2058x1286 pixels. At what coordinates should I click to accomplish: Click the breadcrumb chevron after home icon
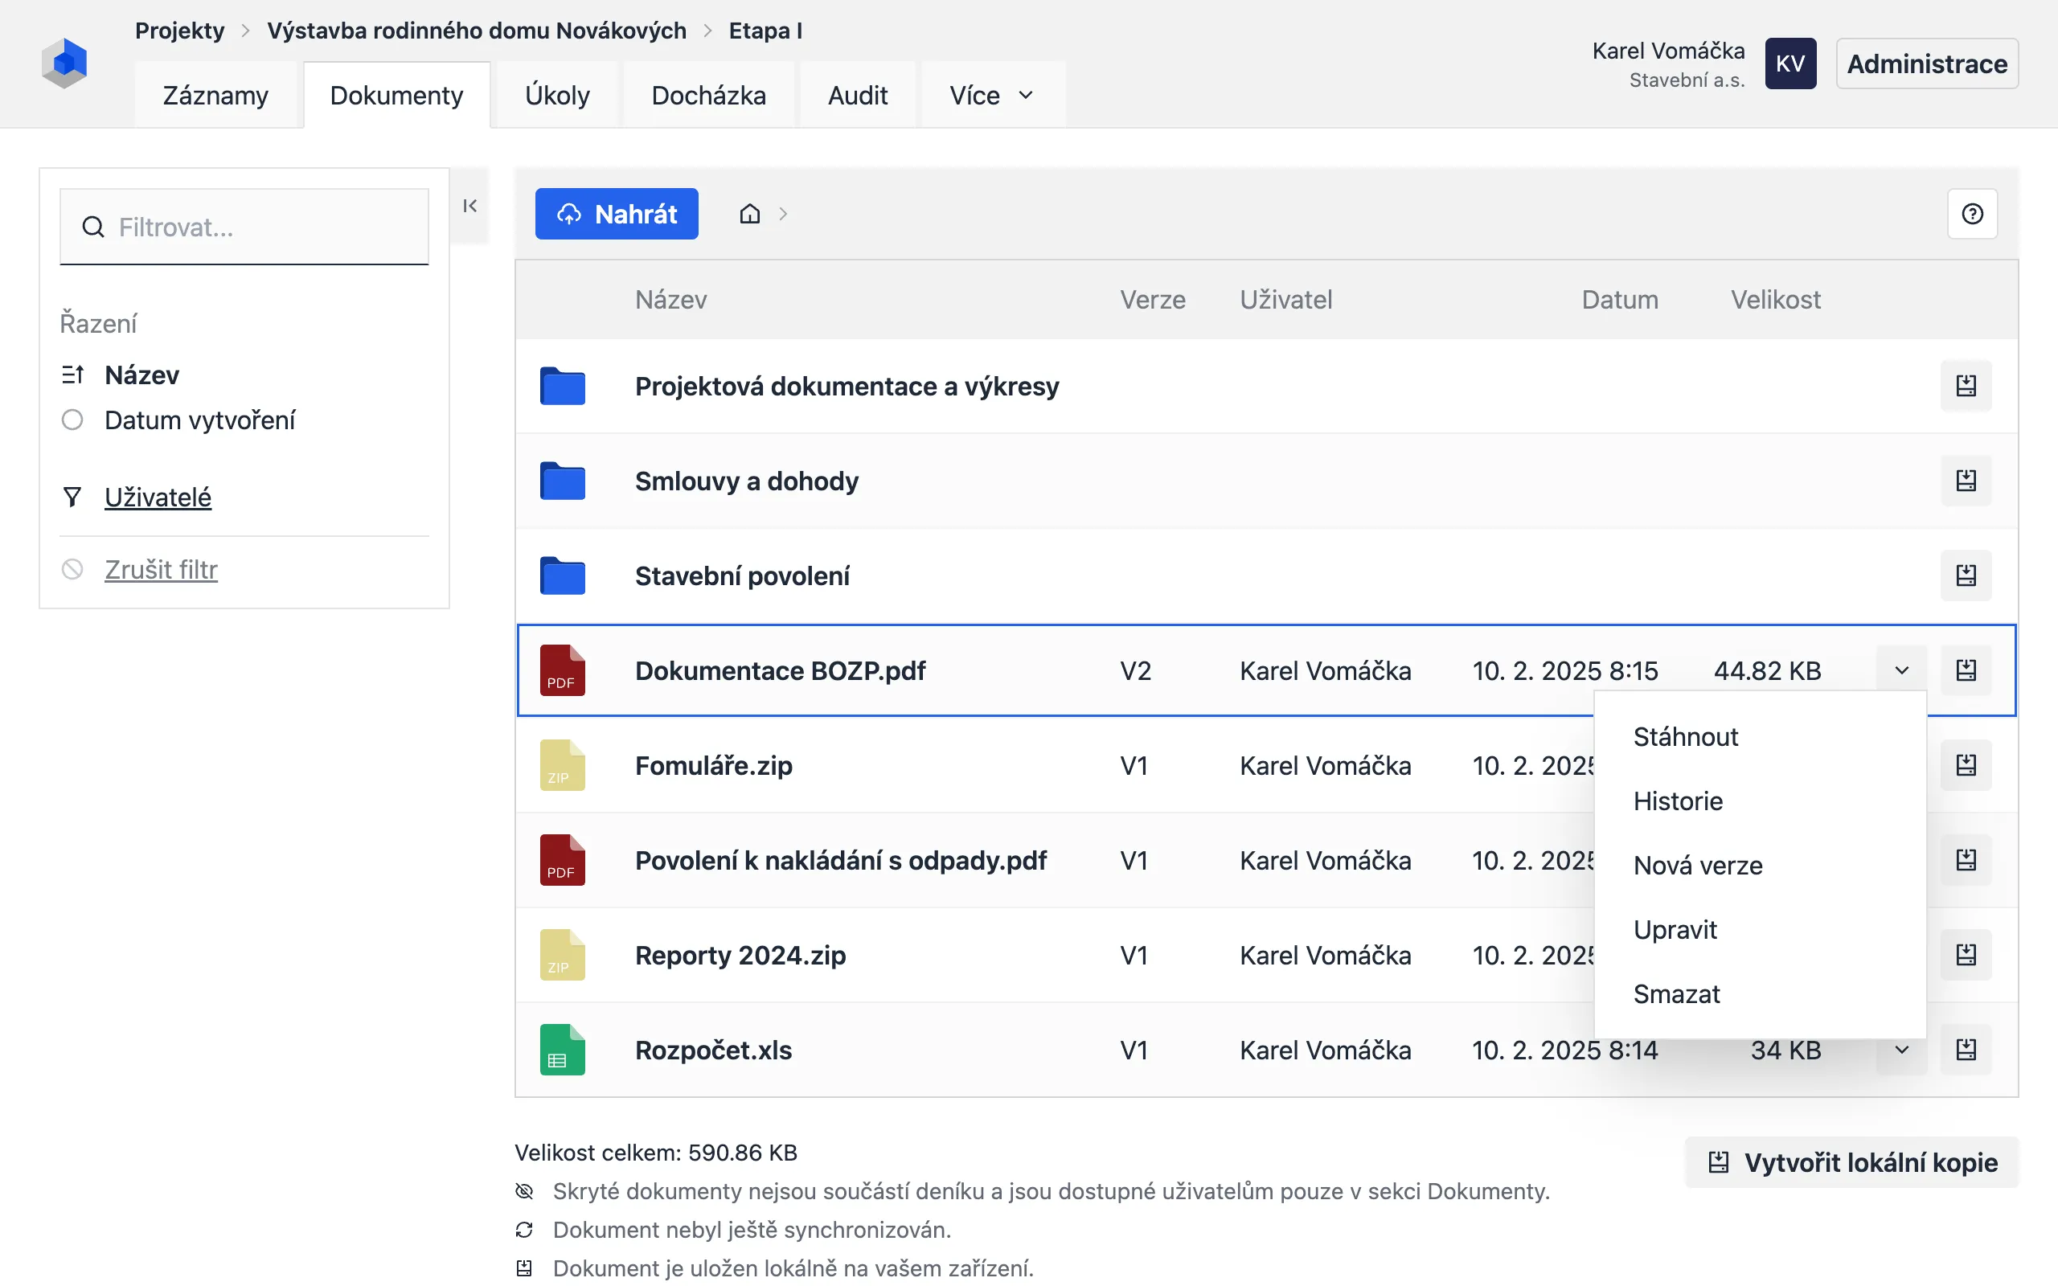pyautogui.click(x=783, y=214)
